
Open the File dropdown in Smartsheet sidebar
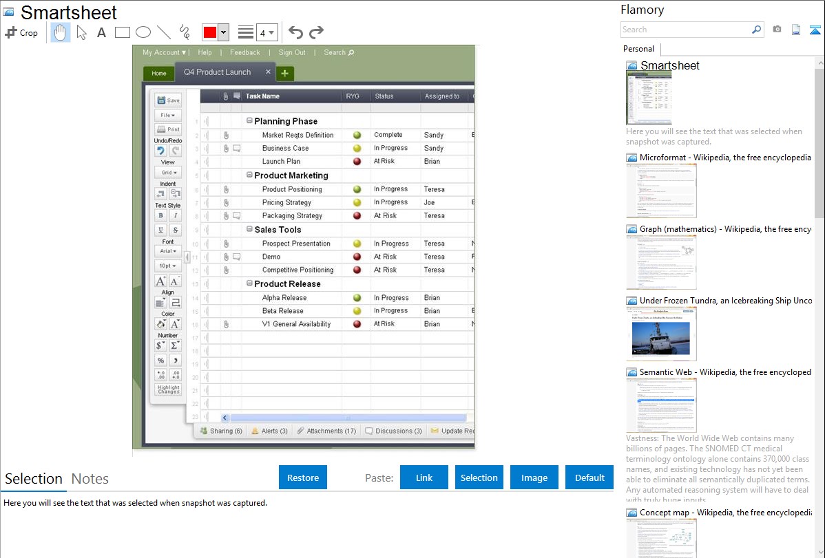(168, 115)
